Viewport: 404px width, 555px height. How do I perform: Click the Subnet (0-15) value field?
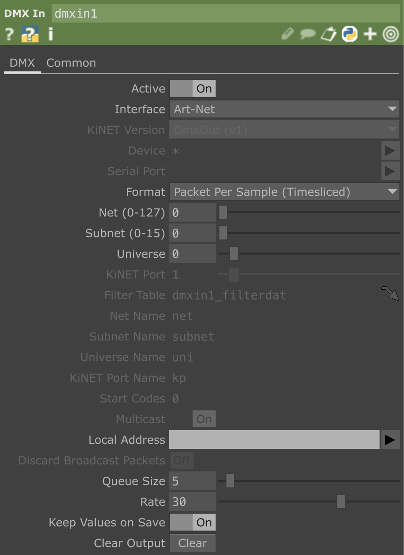[x=193, y=233]
